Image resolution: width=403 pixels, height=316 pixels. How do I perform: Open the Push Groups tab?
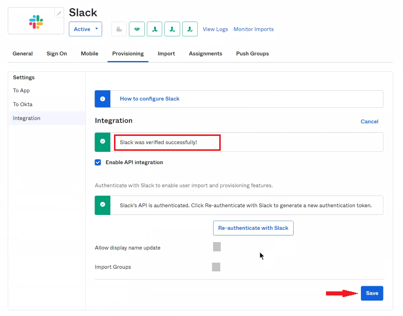(x=252, y=53)
